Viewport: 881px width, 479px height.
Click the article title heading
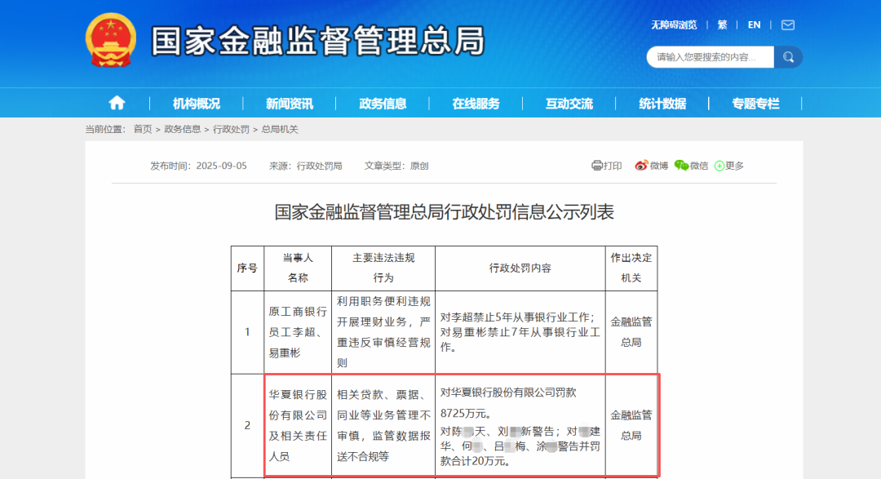(x=444, y=212)
